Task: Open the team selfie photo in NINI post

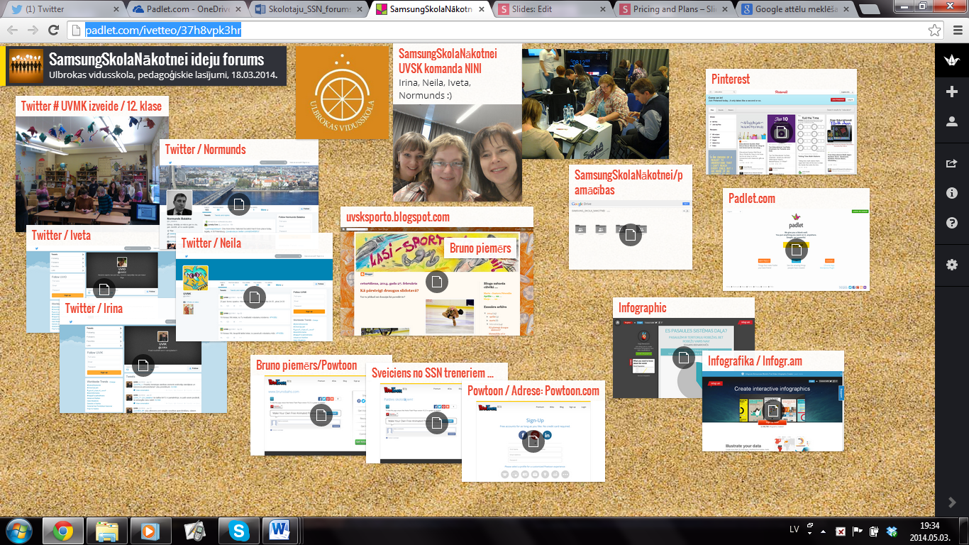Action: pos(457,153)
